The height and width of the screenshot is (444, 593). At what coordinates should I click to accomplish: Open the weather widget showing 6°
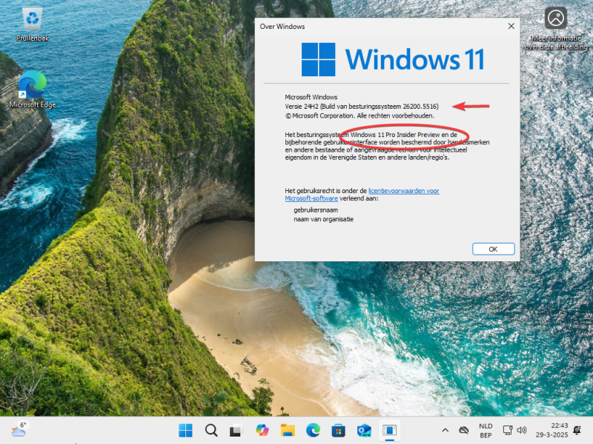19,430
